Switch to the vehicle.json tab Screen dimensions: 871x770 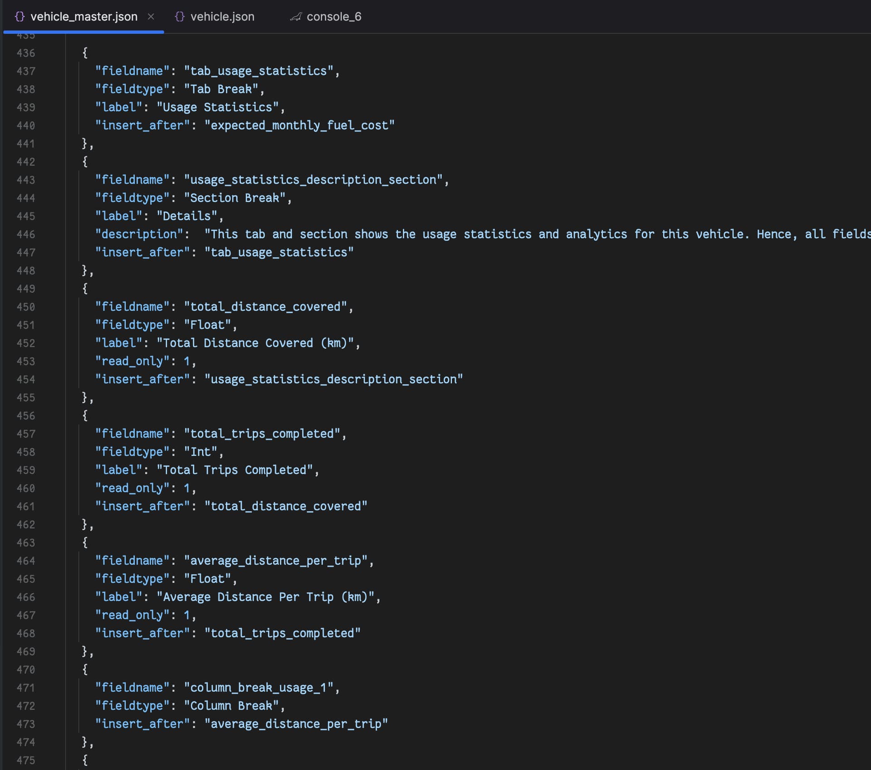click(x=222, y=17)
